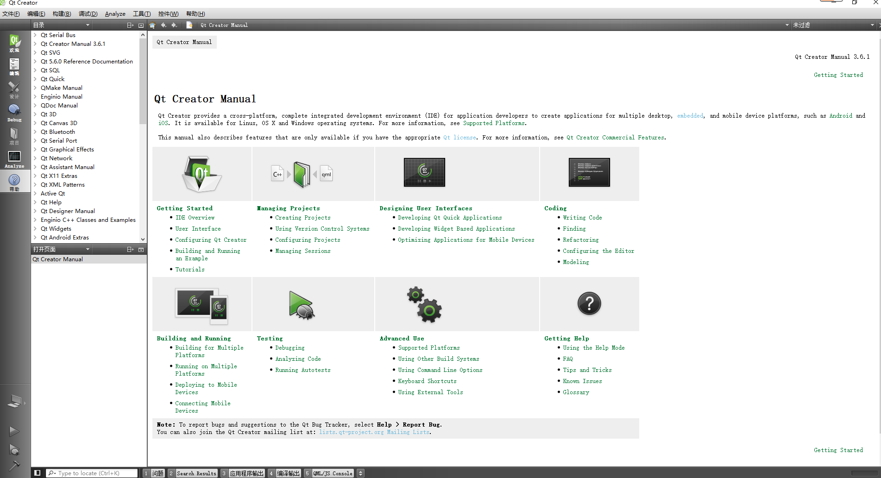Image resolution: width=881 pixels, height=478 pixels.
Task: Expand the QMake Manual tree node
Action: [x=35, y=88]
